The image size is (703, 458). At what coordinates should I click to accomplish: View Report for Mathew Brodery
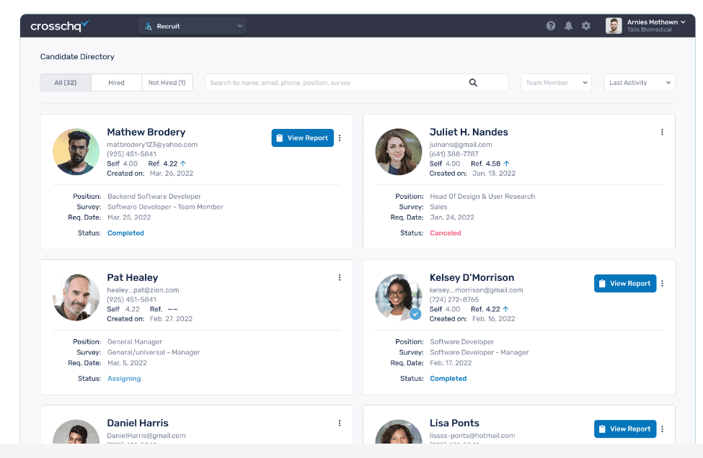coord(303,138)
